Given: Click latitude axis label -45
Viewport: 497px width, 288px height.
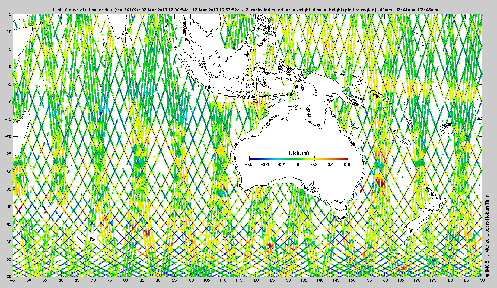Looking at the screenshot, I should point(8,224).
